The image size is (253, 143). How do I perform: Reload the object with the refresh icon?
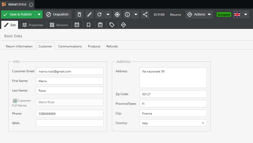[x=99, y=14]
